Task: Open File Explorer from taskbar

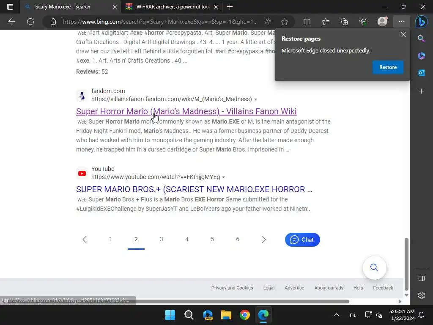Action: [x=226, y=315]
